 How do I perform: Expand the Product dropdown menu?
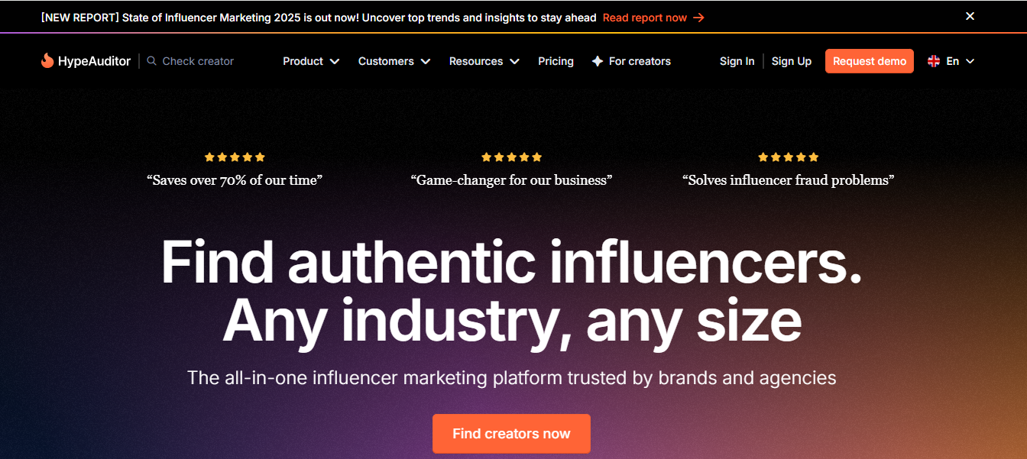[x=310, y=61]
